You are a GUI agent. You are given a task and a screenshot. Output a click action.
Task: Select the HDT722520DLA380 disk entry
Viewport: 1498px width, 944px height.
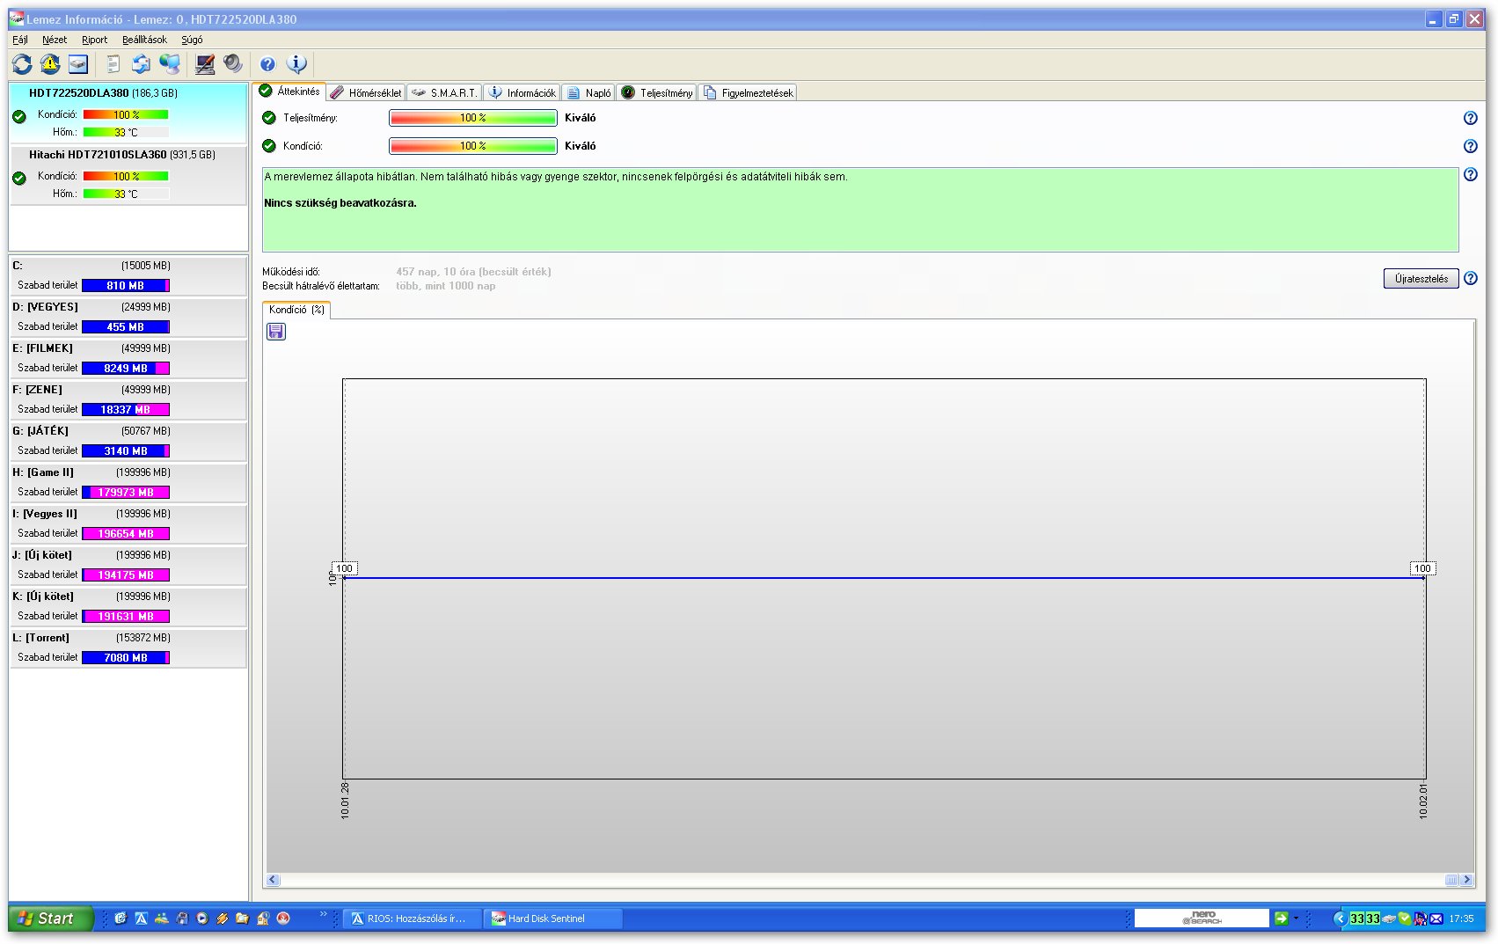128,113
